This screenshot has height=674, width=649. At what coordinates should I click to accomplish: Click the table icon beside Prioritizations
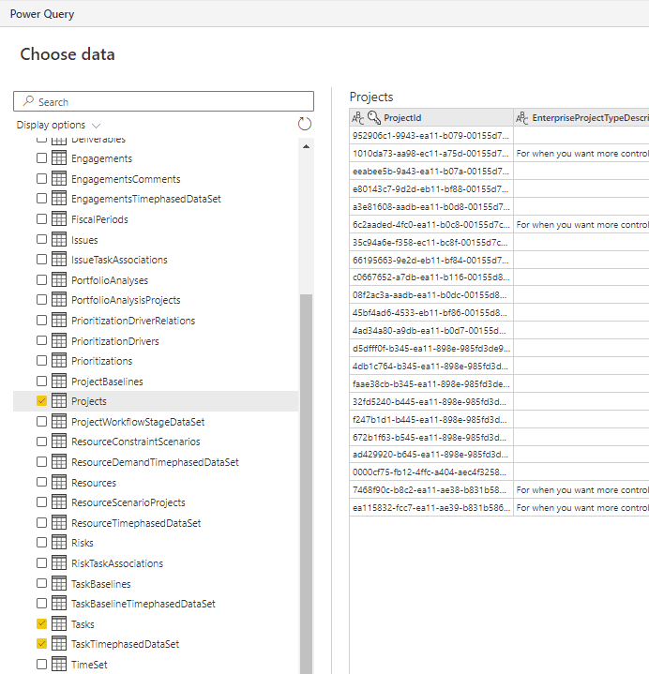59,360
